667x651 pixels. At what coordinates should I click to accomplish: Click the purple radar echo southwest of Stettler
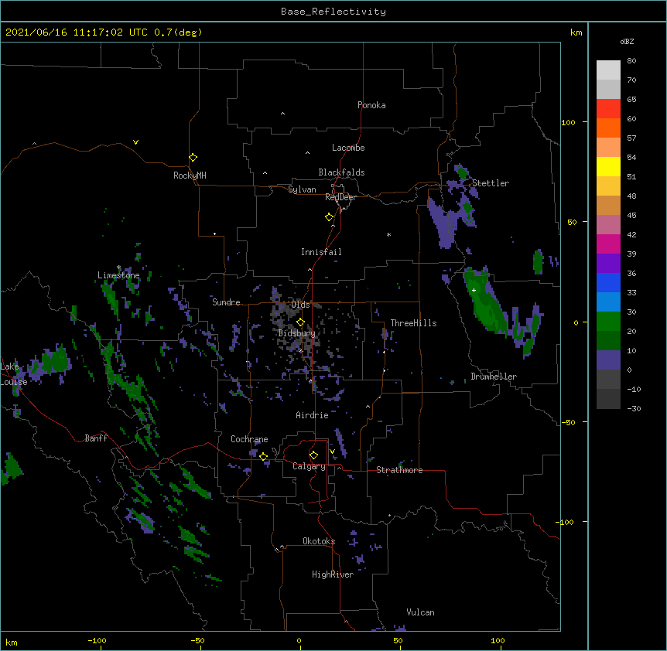(443, 223)
